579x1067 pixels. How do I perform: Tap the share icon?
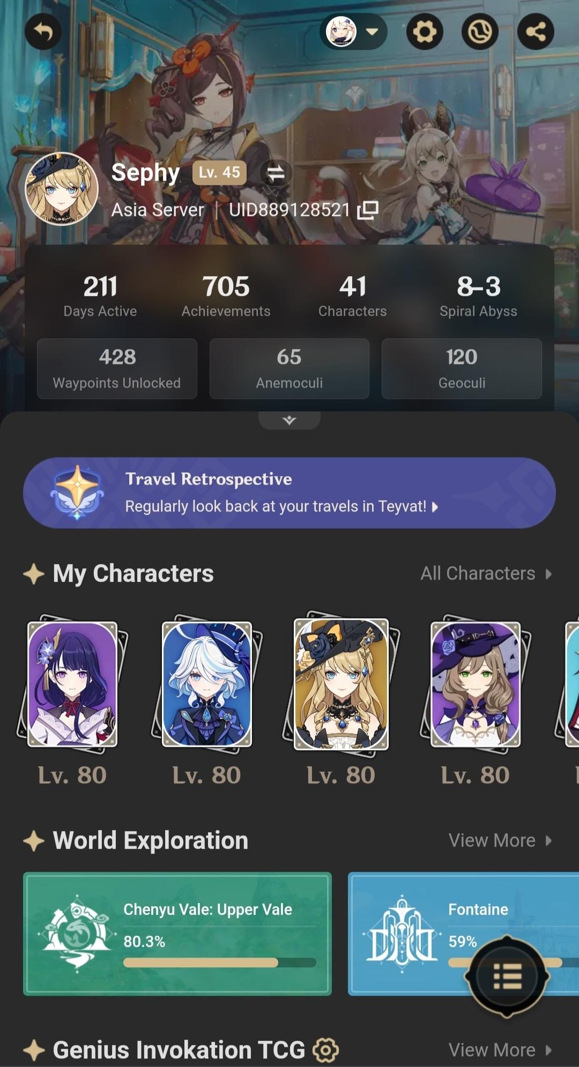point(536,32)
